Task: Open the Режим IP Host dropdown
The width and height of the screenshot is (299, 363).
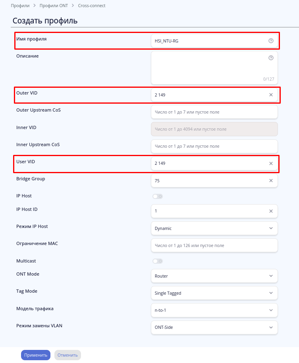Action: click(214, 228)
